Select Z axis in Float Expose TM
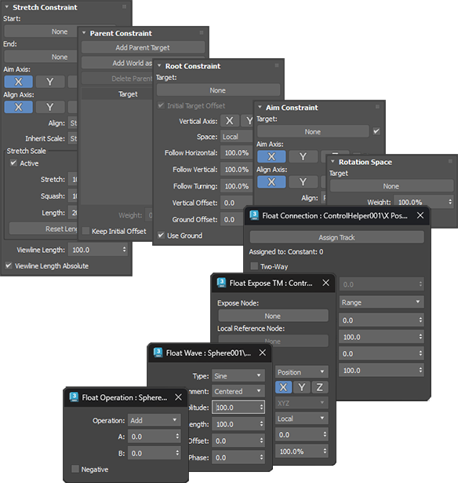Viewport: 458px width, 483px height. 320,387
